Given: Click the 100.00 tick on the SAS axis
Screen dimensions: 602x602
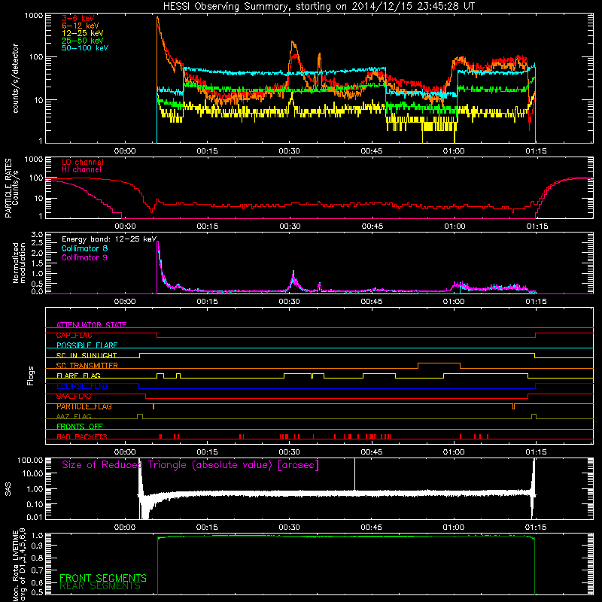Looking at the screenshot, I should [30, 460].
